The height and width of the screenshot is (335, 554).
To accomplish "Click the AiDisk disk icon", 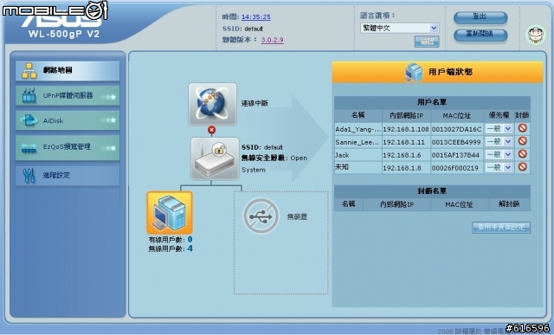I will (x=29, y=120).
